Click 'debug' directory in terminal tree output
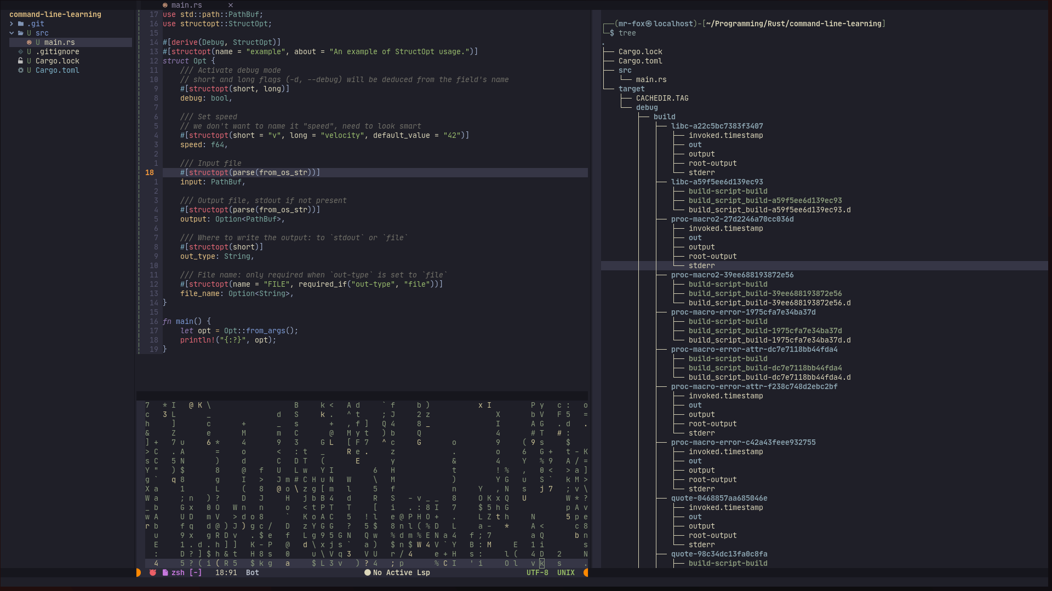Screen dimensions: 1052x591 point(647,107)
